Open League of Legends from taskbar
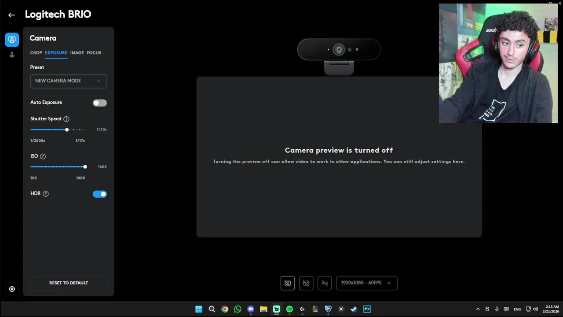This screenshot has height=317, width=563. tap(315, 309)
